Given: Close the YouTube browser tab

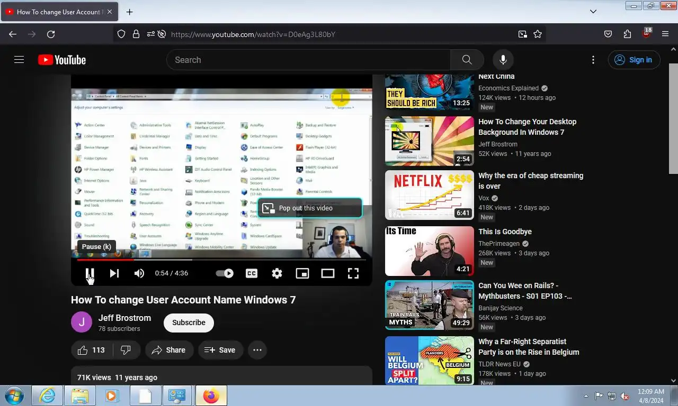Looking at the screenshot, I should click(109, 12).
